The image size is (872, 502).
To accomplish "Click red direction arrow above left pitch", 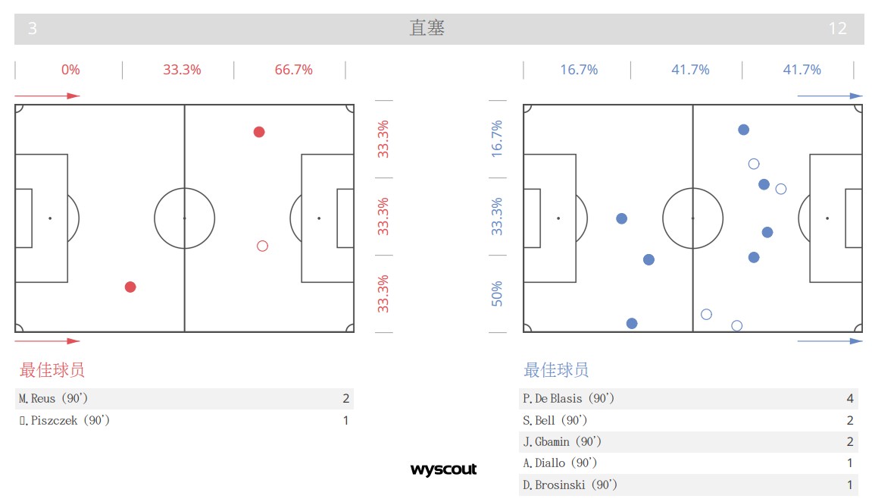I will pyautogui.click(x=47, y=96).
